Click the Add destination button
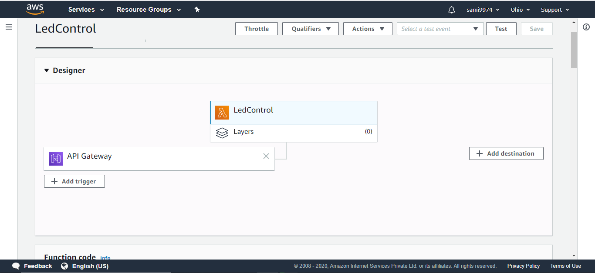The image size is (595, 273). coord(506,153)
